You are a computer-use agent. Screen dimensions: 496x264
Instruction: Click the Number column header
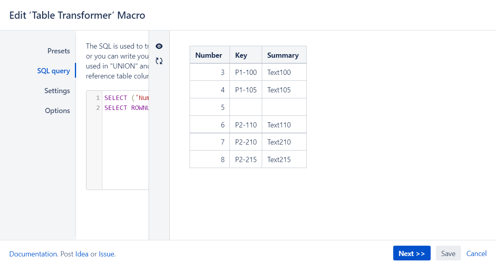209,55
